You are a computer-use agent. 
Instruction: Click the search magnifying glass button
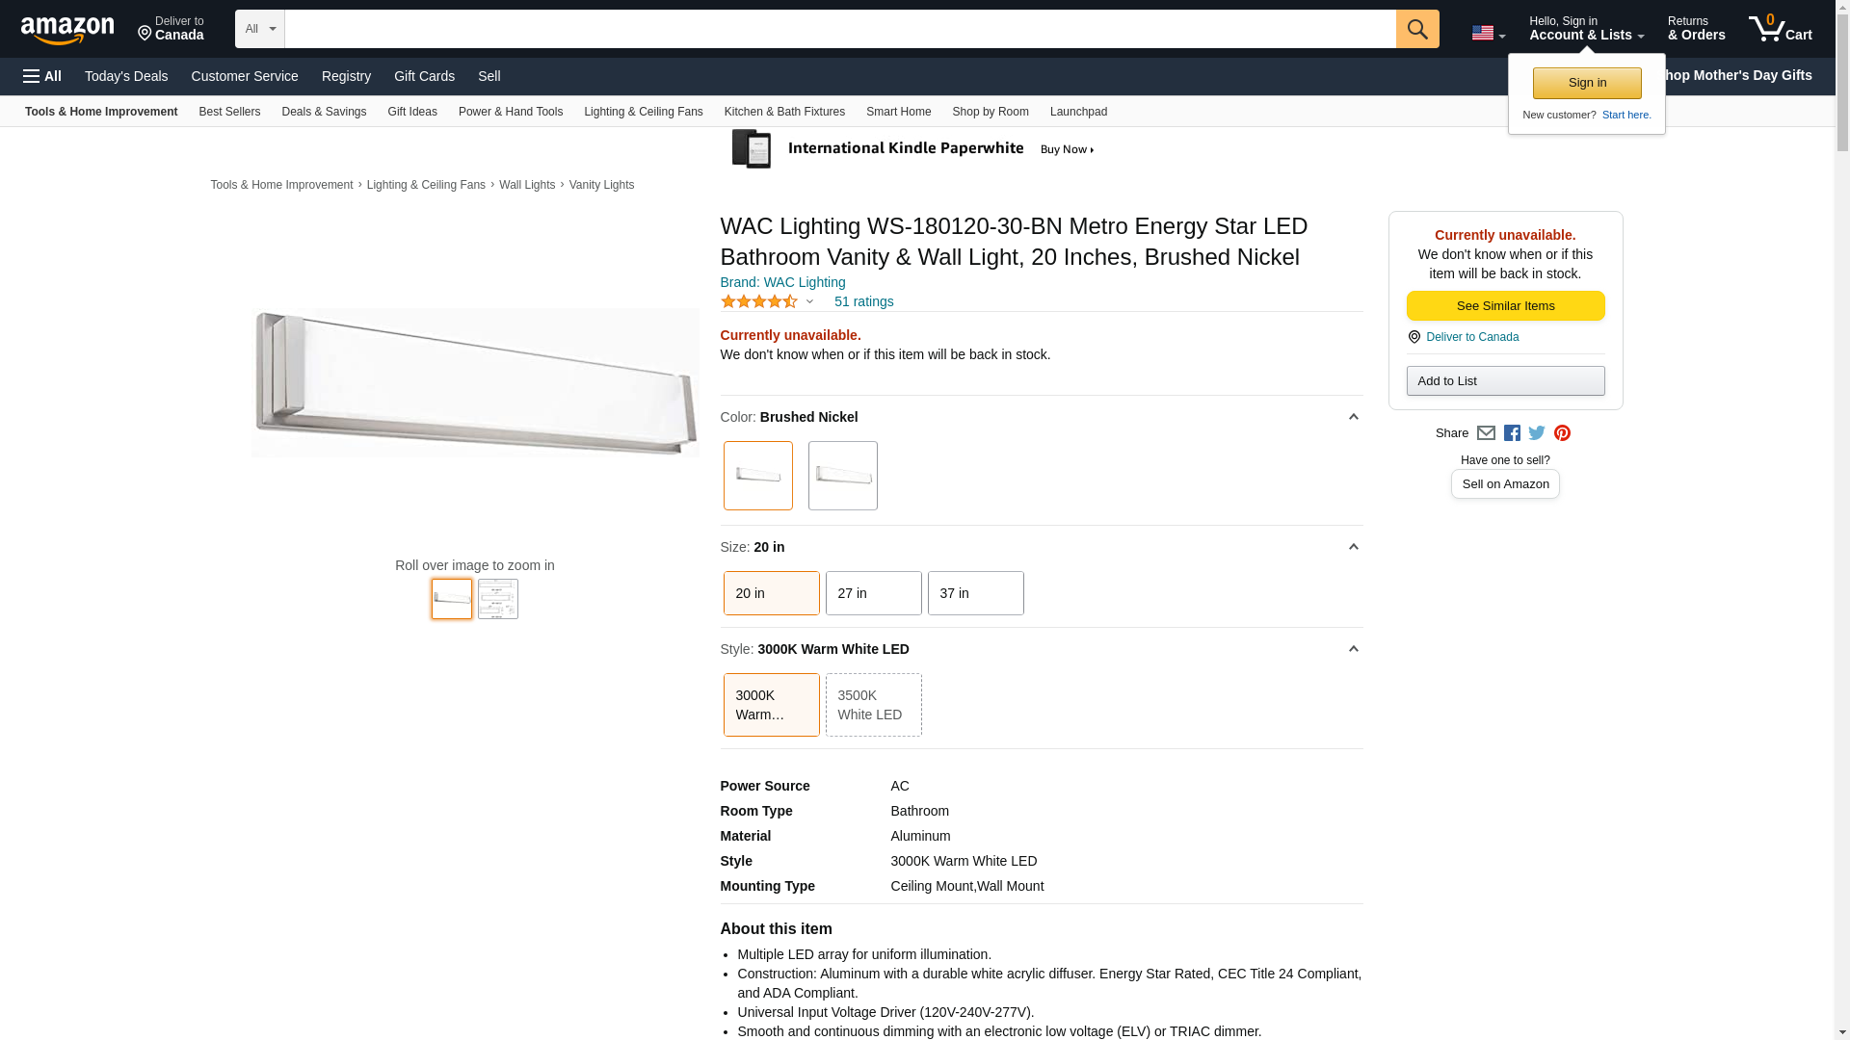click(1416, 29)
